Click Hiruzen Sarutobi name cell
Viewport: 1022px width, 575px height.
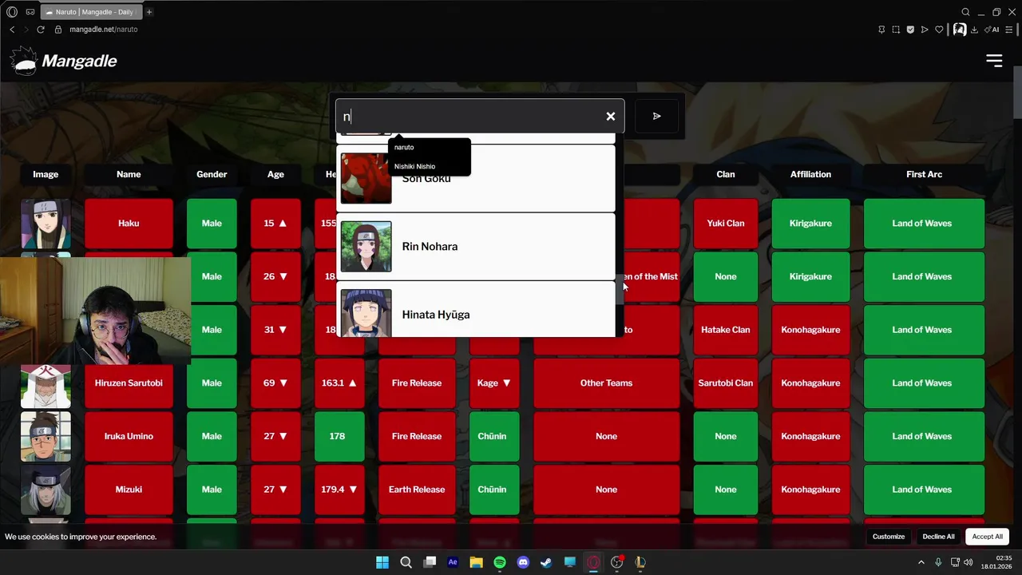click(x=129, y=383)
